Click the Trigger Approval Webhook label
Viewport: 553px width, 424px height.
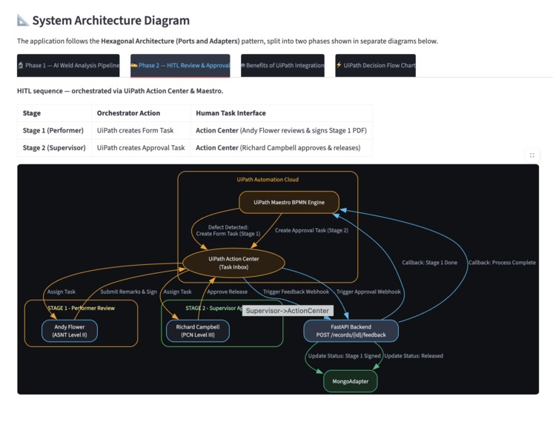[368, 292]
